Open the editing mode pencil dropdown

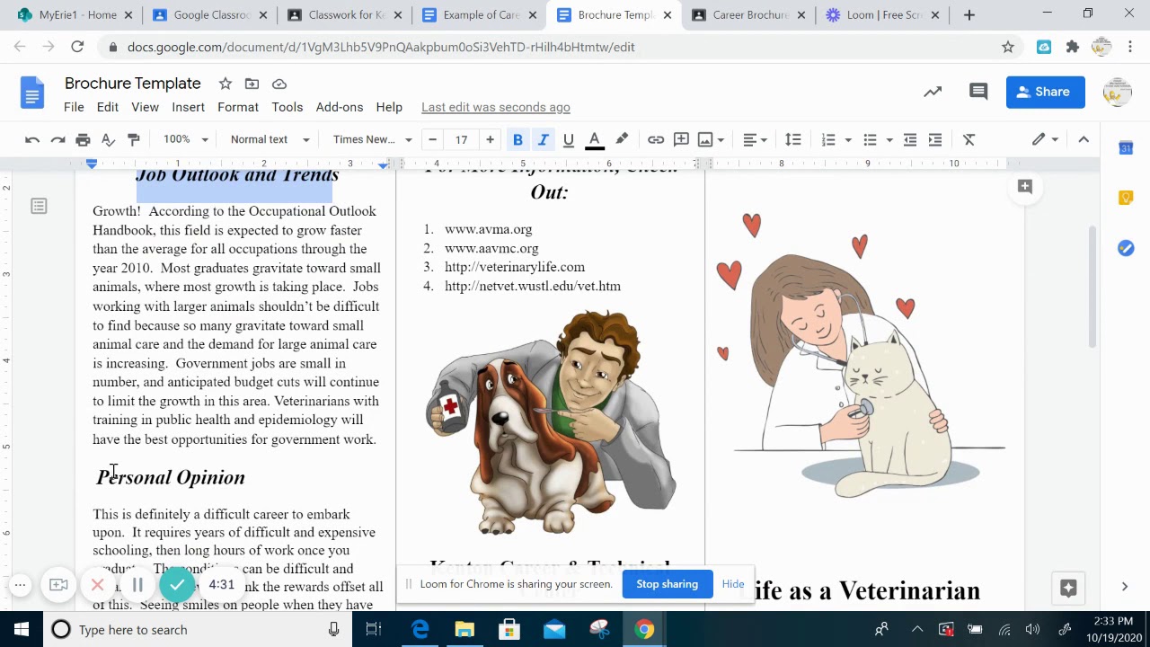tap(1045, 139)
